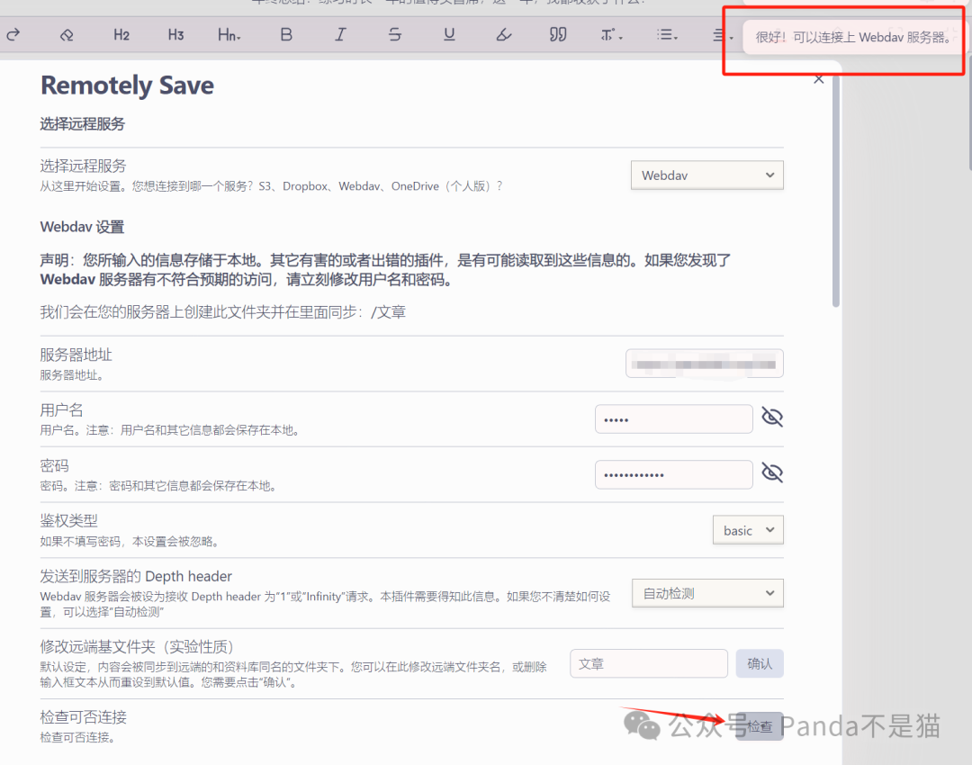Click the username input field

[674, 419]
